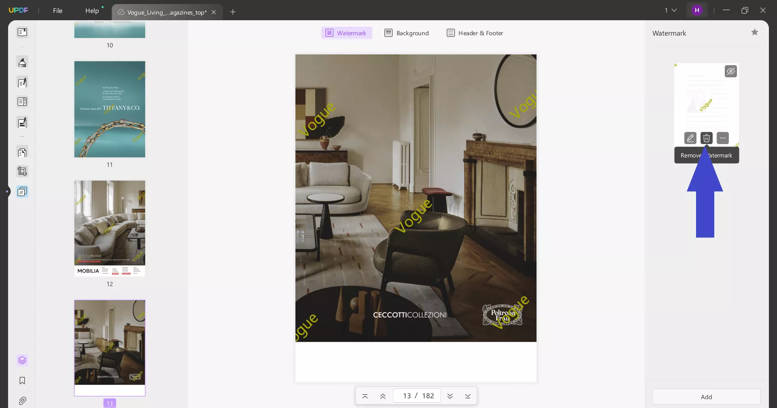The width and height of the screenshot is (777, 408).
Task: Expand the left sidebar collapse handle
Action: (x=7, y=191)
